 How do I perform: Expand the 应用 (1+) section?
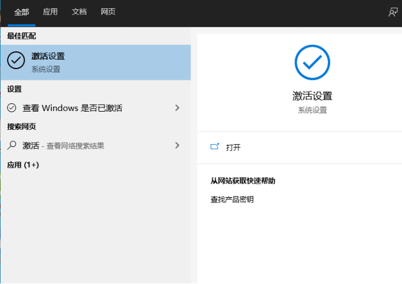[x=23, y=165]
